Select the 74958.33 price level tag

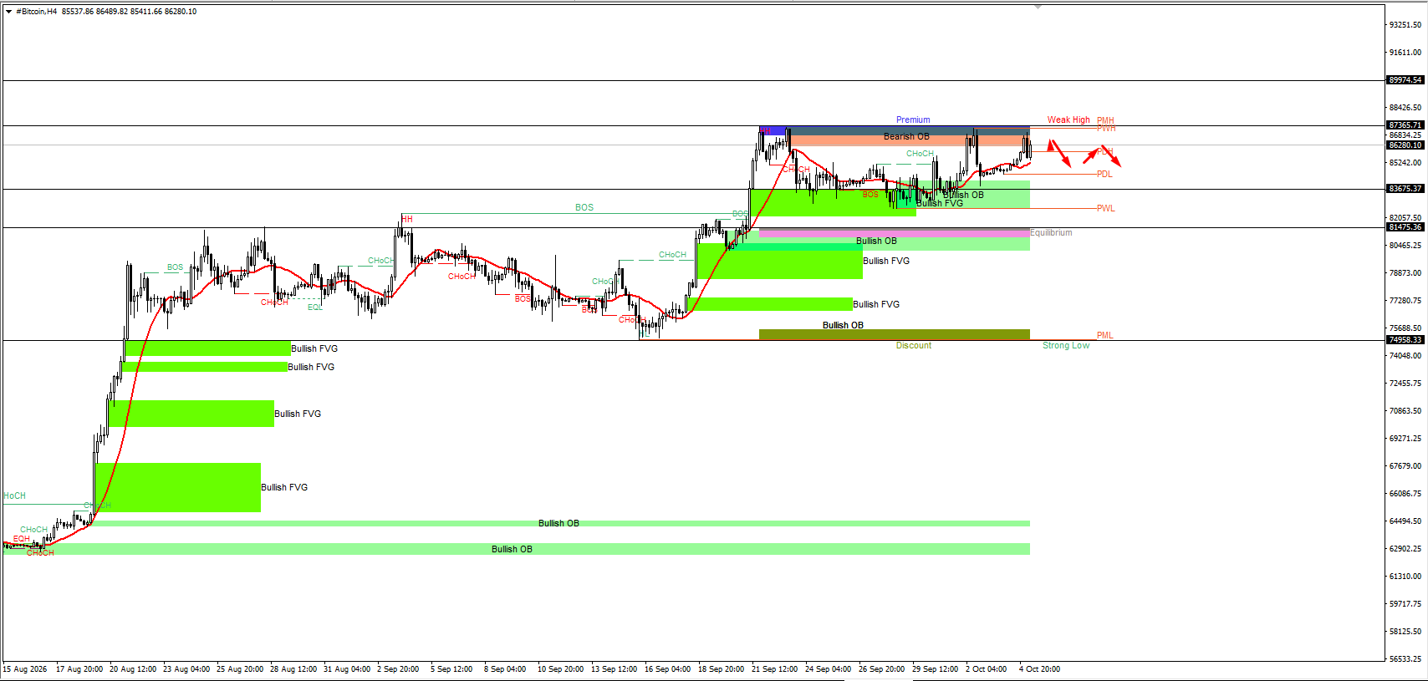pyautogui.click(x=1405, y=340)
